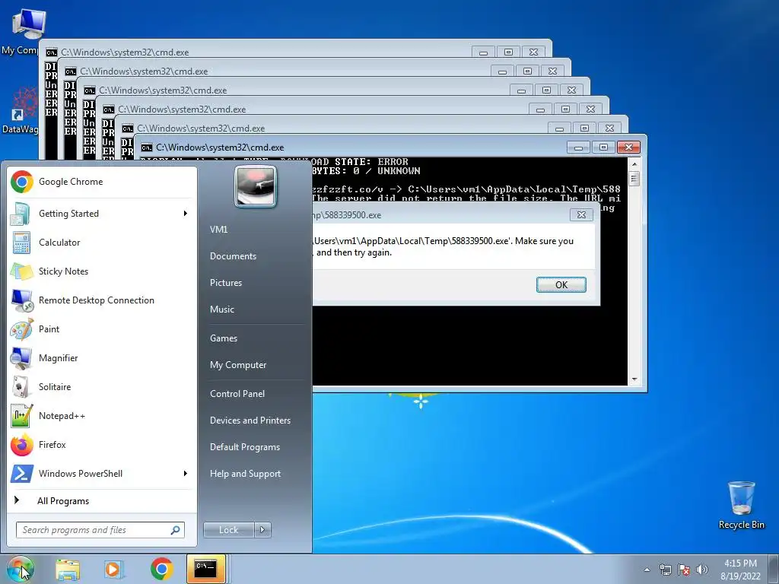Launch Remote Desktop Connection
The height and width of the screenshot is (584, 779).
pos(102,300)
